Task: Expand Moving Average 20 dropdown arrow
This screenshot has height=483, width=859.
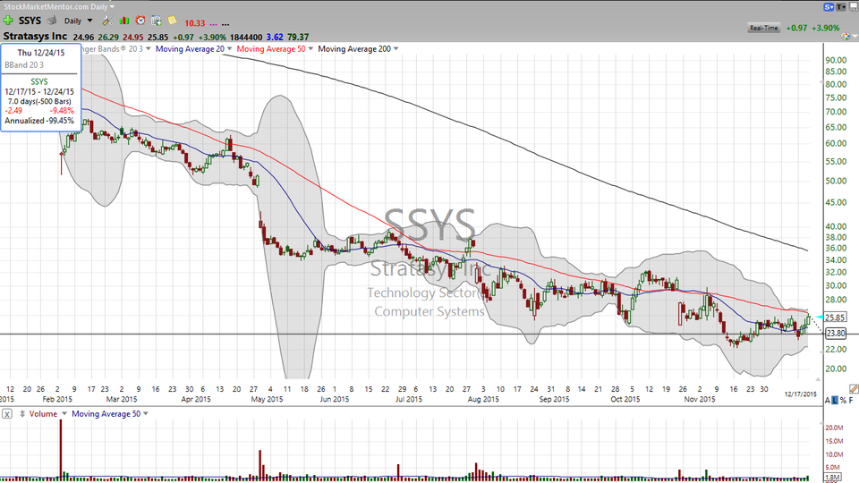Action: point(230,48)
